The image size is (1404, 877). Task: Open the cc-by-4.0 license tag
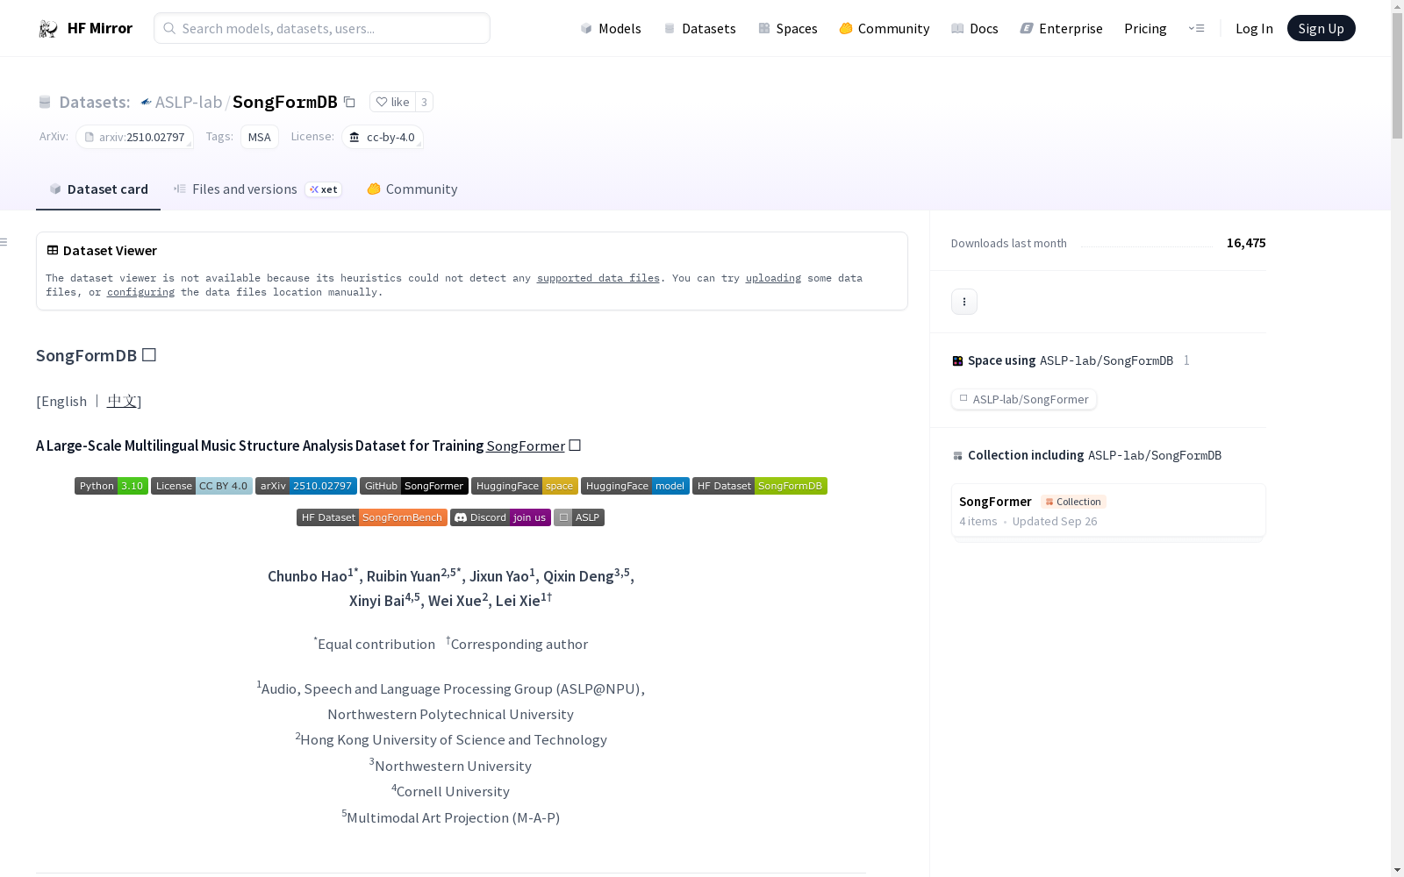click(x=383, y=137)
